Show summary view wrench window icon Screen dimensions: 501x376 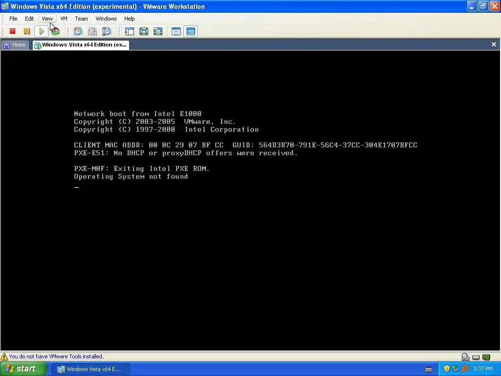176,31
